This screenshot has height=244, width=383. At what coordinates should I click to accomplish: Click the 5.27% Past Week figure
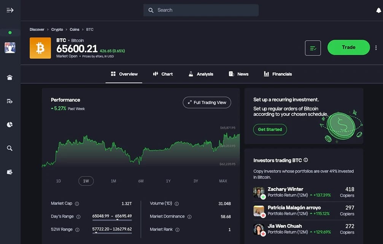point(68,109)
